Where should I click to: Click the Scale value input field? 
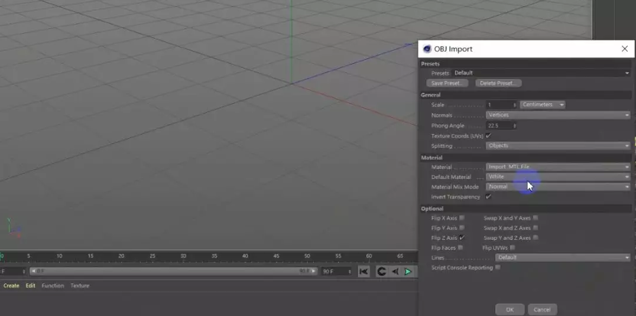pyautogui.click(x=499, y=105)
